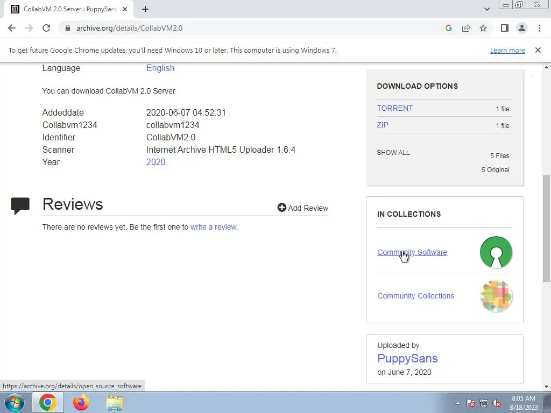This screenshot has height=413, width=551.
Task: Click the 'collabvm1234' value
Action: click(x=173, y=125)
